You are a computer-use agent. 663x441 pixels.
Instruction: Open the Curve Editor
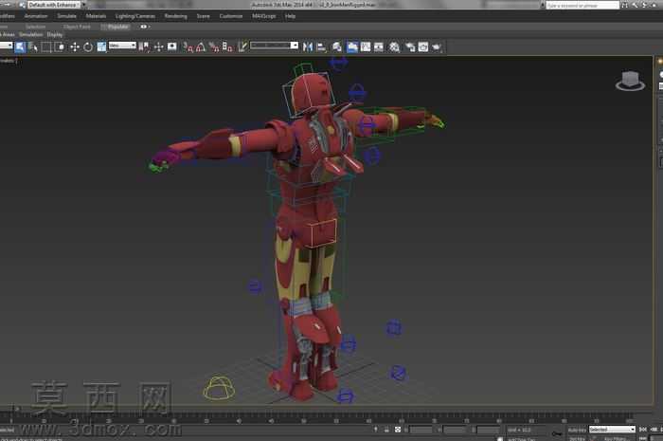coord(366,47)
